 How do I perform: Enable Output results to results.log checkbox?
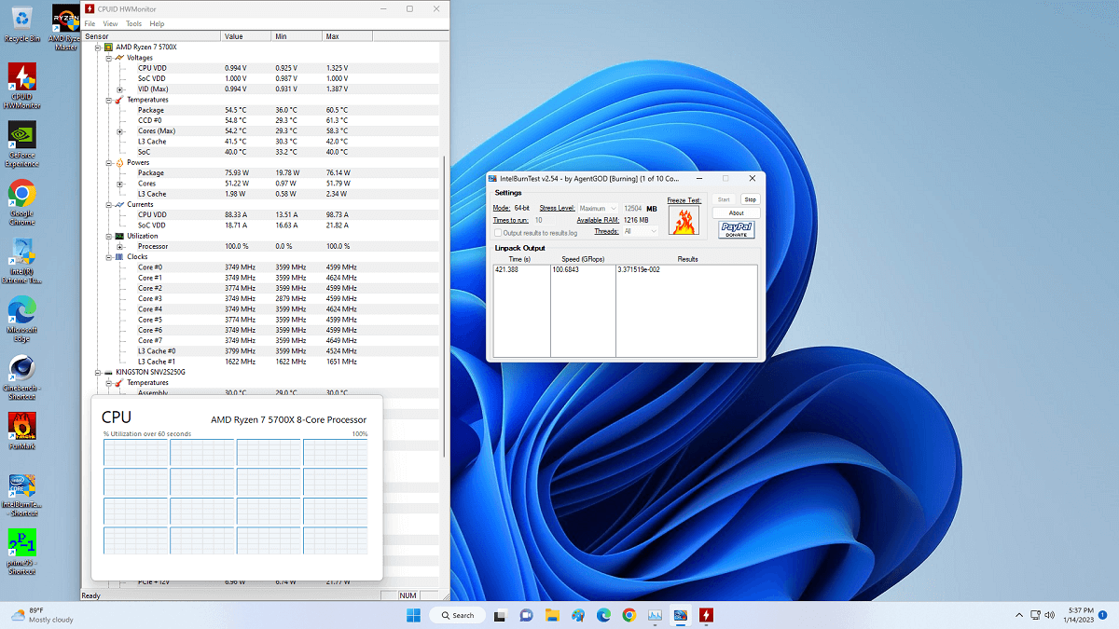click(x=497, y=232)
